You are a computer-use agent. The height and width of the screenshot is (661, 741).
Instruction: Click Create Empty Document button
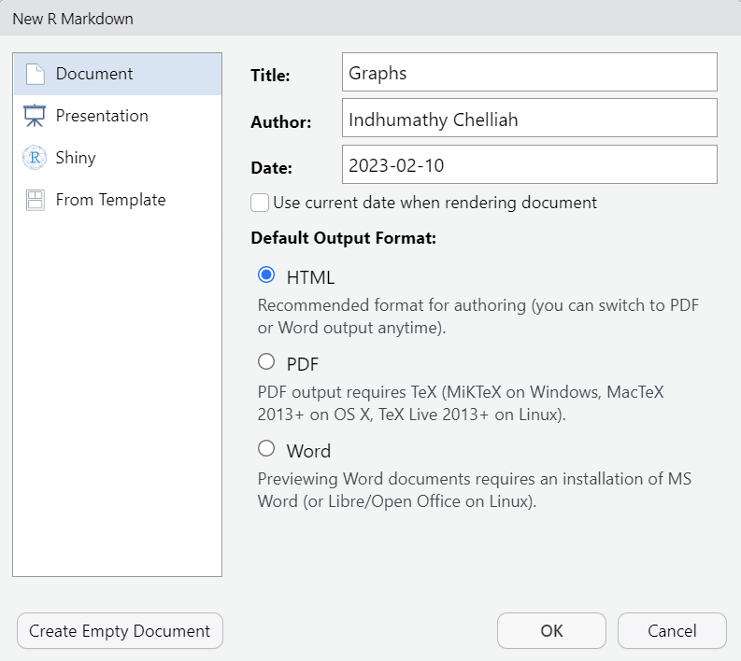(x=120, y=631)
